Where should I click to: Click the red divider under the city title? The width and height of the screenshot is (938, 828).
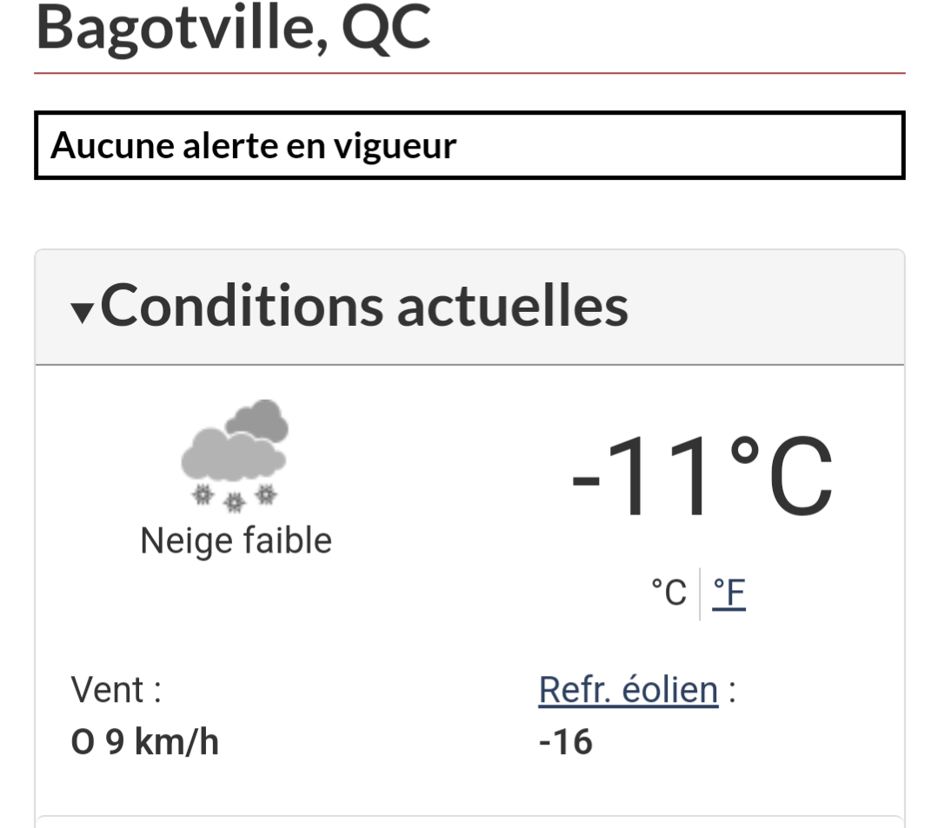469,73
